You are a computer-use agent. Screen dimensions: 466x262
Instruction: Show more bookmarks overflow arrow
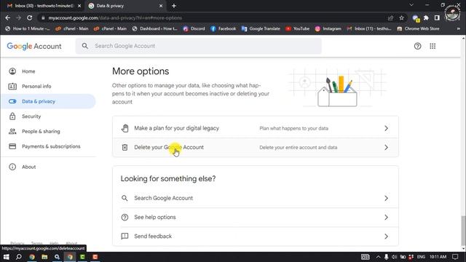(x=458, y=28)
